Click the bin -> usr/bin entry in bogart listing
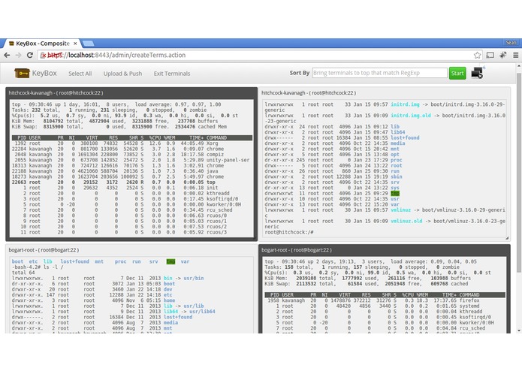Image resolution: width=522 pixels, height=371 pixels. (x=183, y=278)
